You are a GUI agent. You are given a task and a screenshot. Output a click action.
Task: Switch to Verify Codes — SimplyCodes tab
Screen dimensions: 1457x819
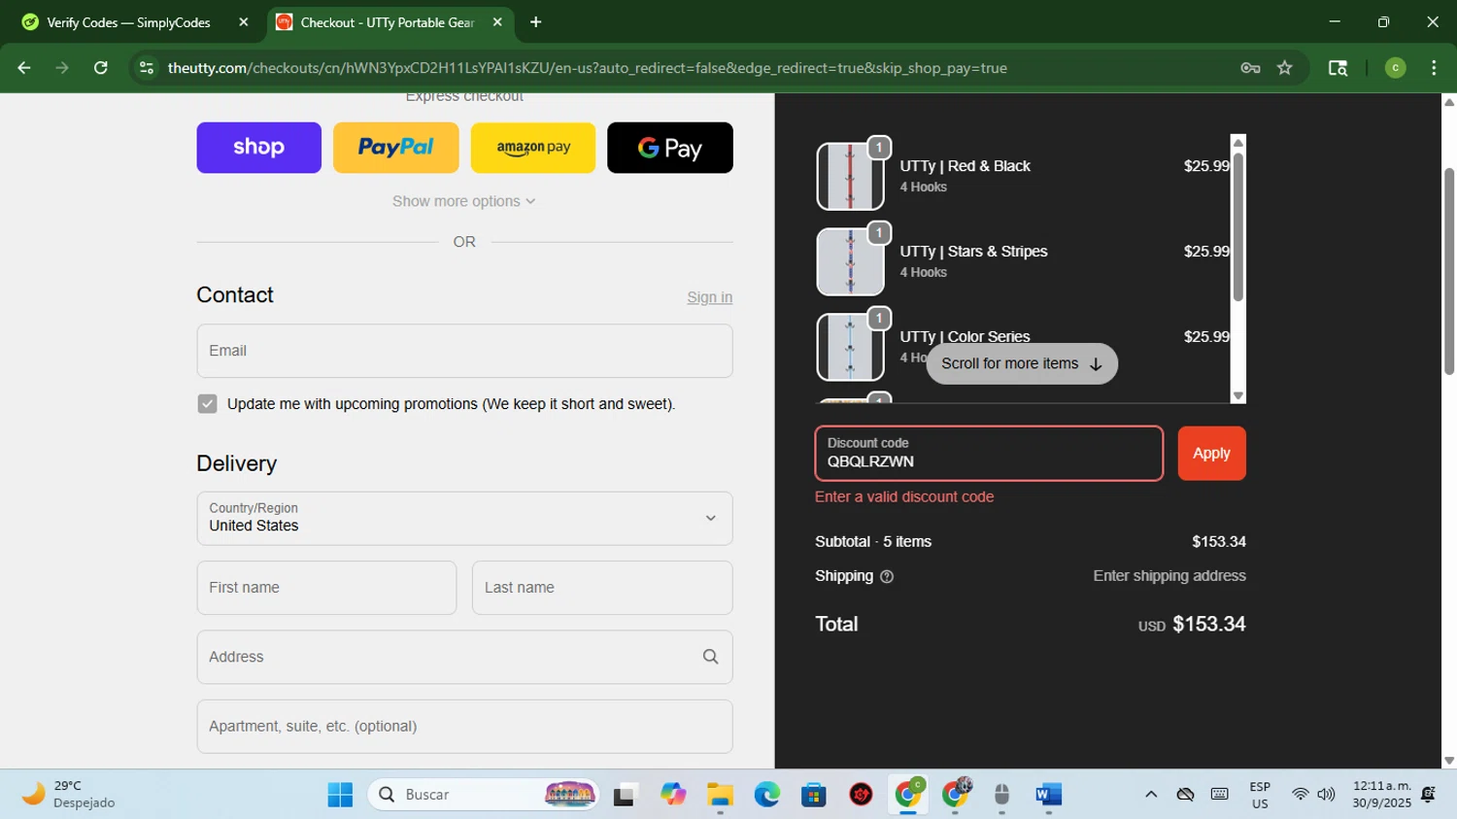129,22
